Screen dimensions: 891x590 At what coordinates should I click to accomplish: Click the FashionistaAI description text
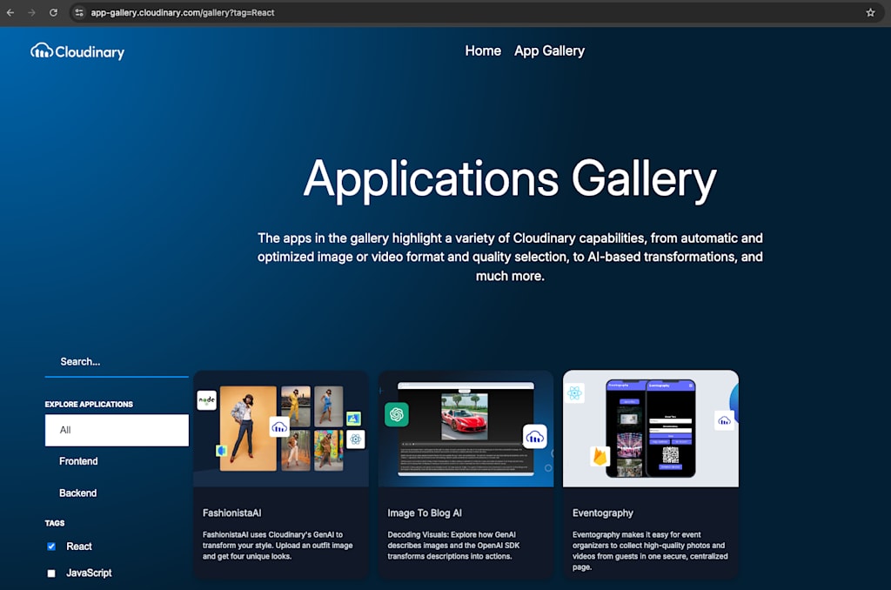coord(278,545)
